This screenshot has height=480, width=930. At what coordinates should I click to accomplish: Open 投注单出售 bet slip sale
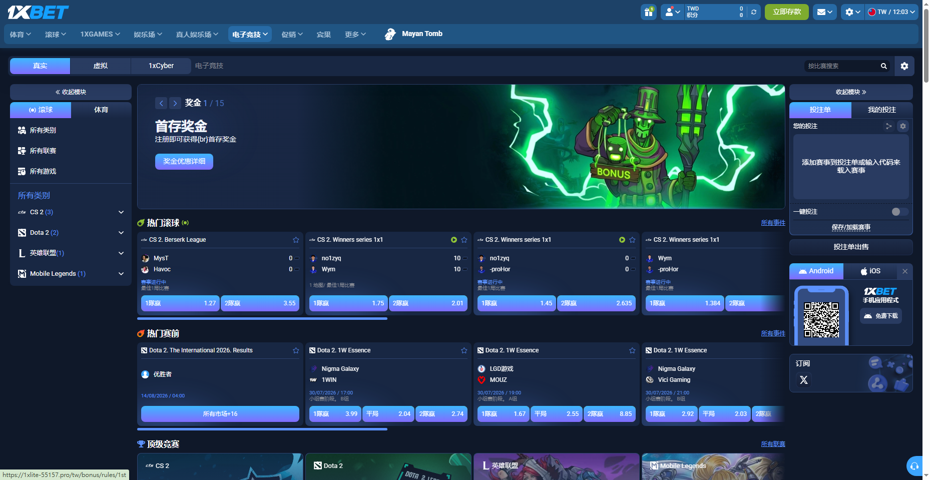[851, 247]
